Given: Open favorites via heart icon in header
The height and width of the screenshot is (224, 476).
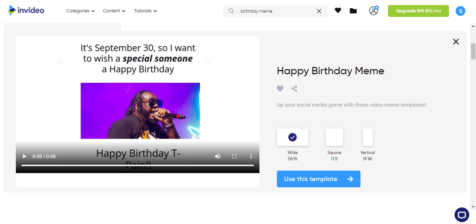Looking at the screenshot, I should pos(338,11).
